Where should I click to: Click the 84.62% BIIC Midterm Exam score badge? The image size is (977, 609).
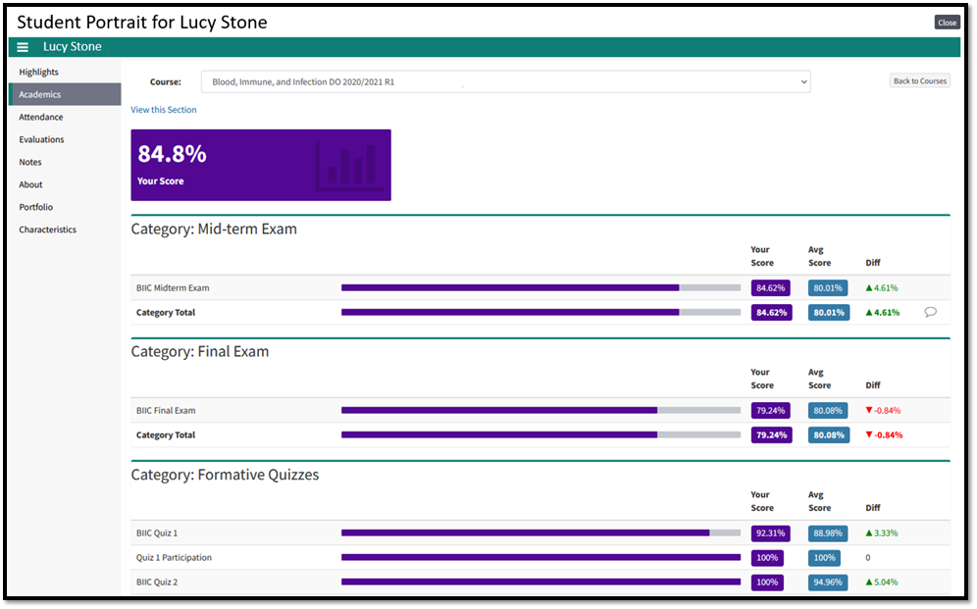coord(771,288)
